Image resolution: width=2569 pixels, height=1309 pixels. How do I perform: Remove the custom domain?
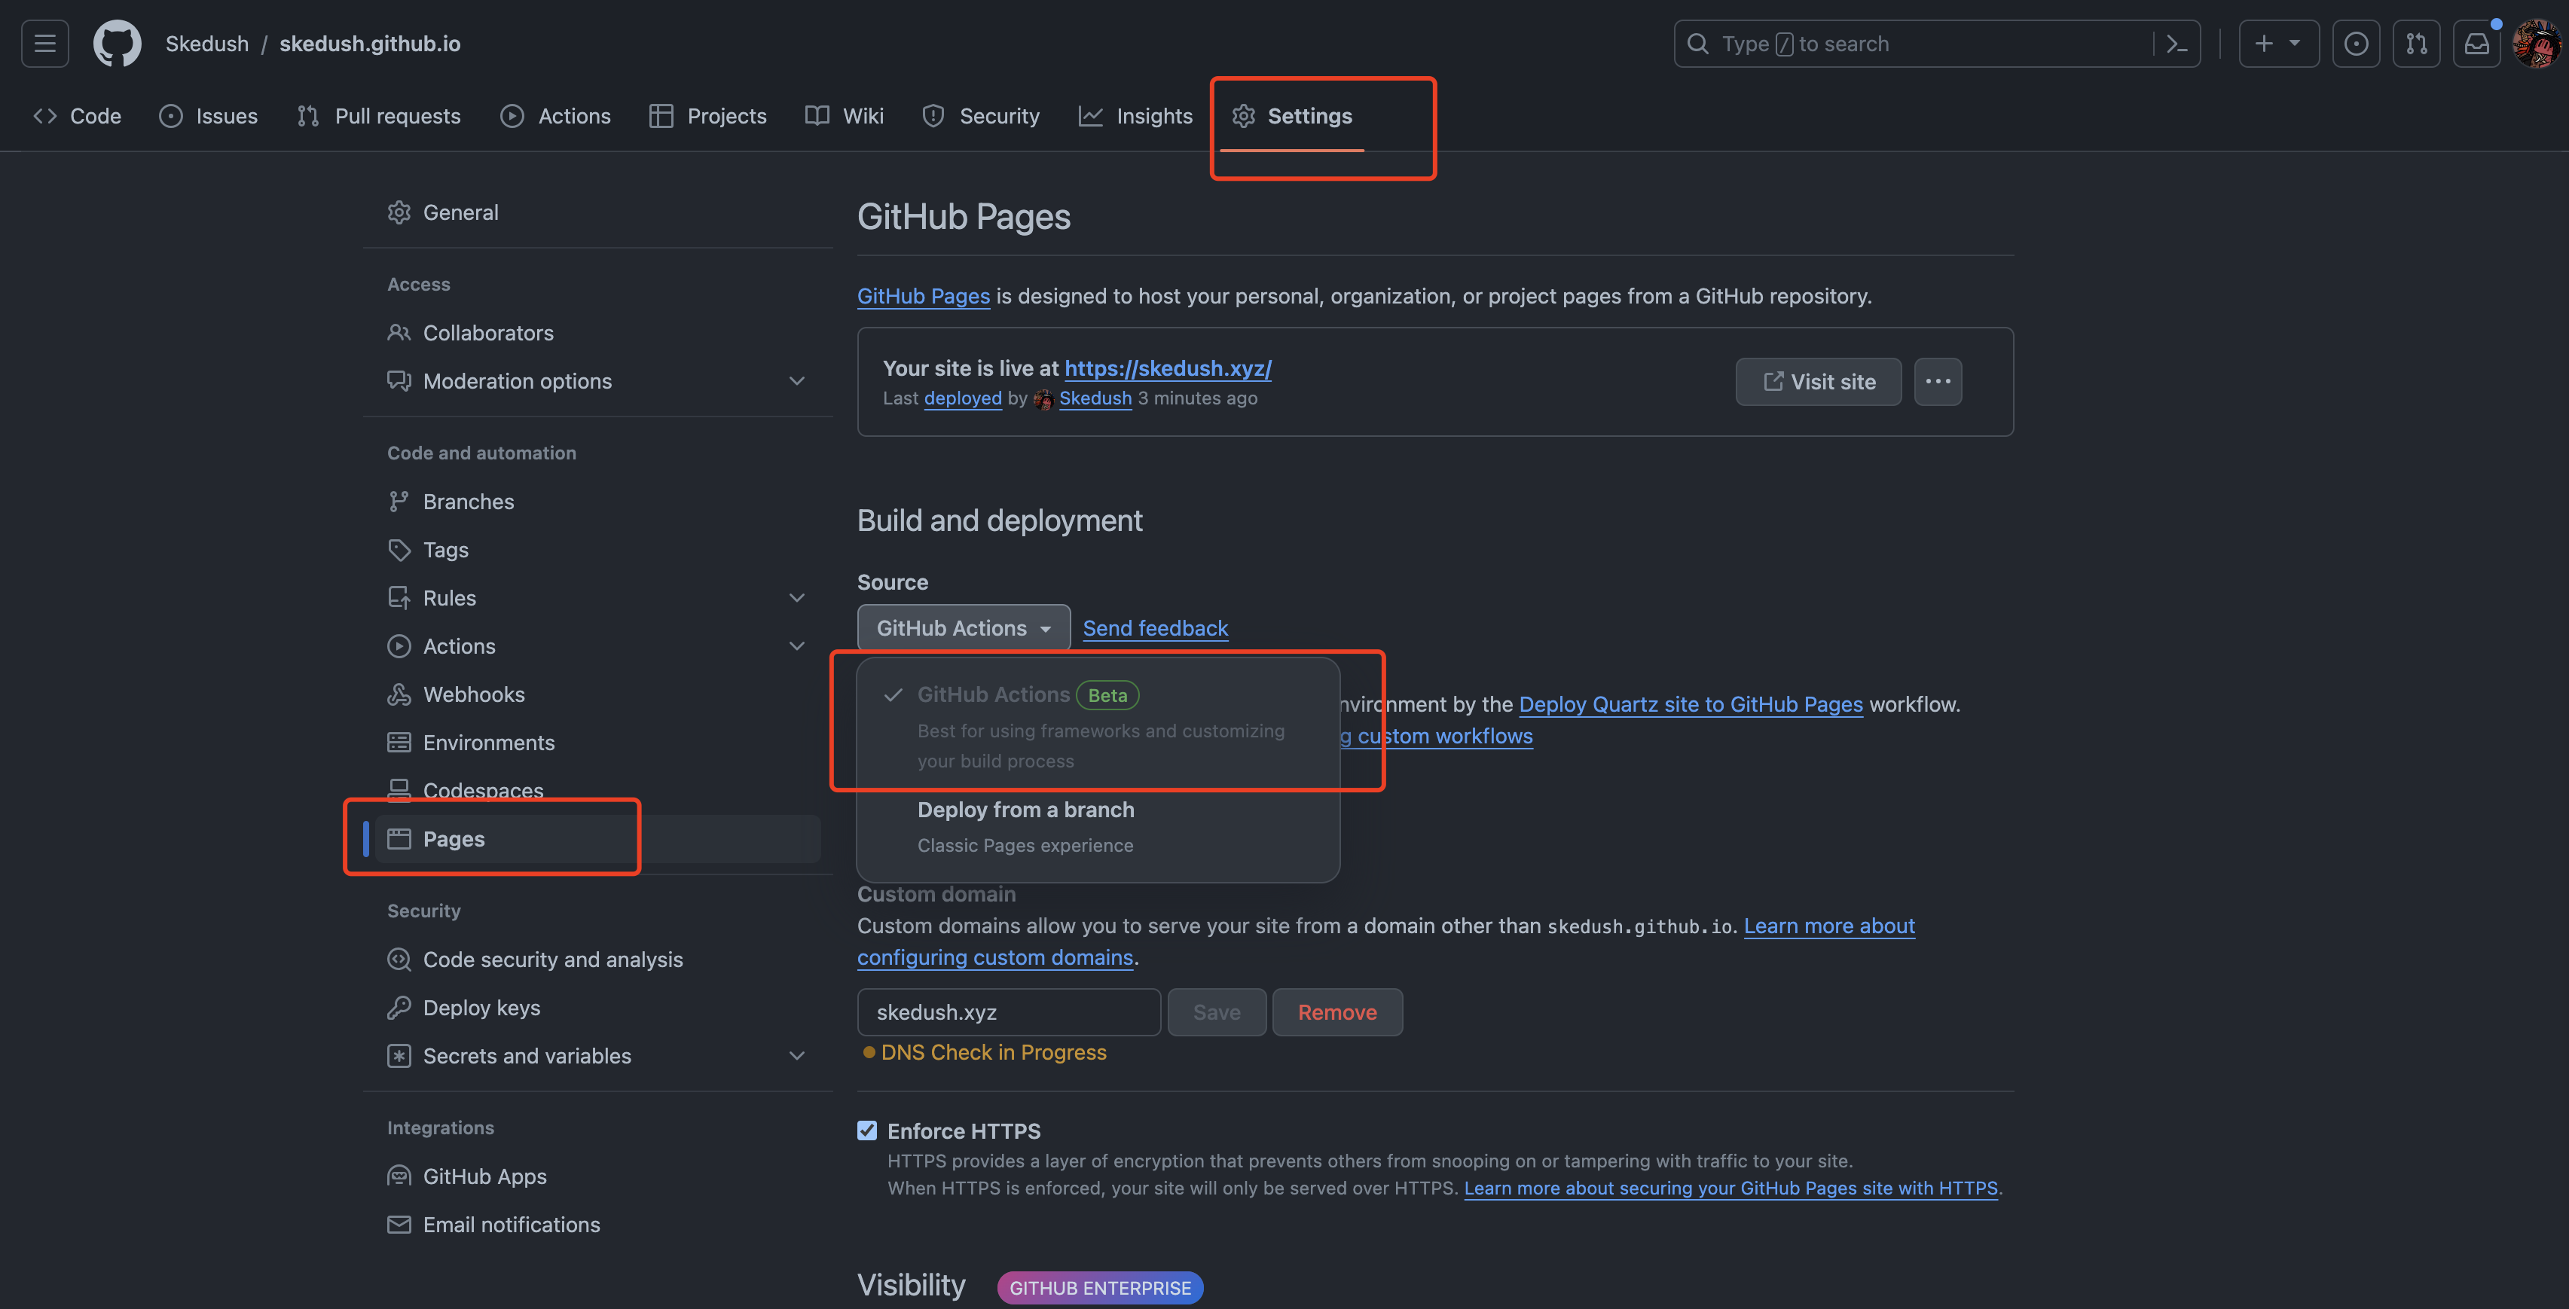pos(1336,1012)
